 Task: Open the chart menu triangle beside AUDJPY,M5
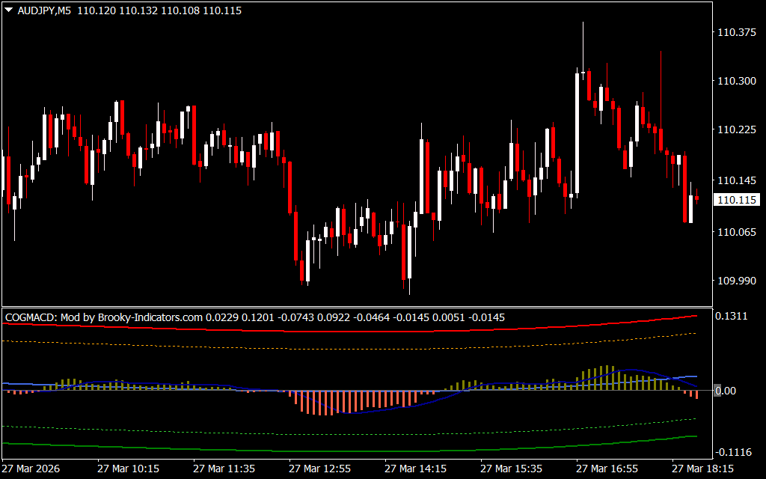[x=8, y=11]
